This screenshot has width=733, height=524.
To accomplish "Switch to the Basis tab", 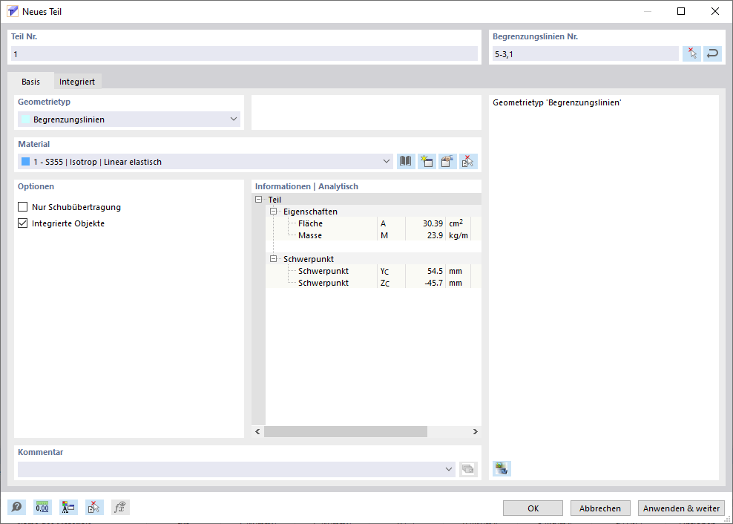I will (31, 82).
